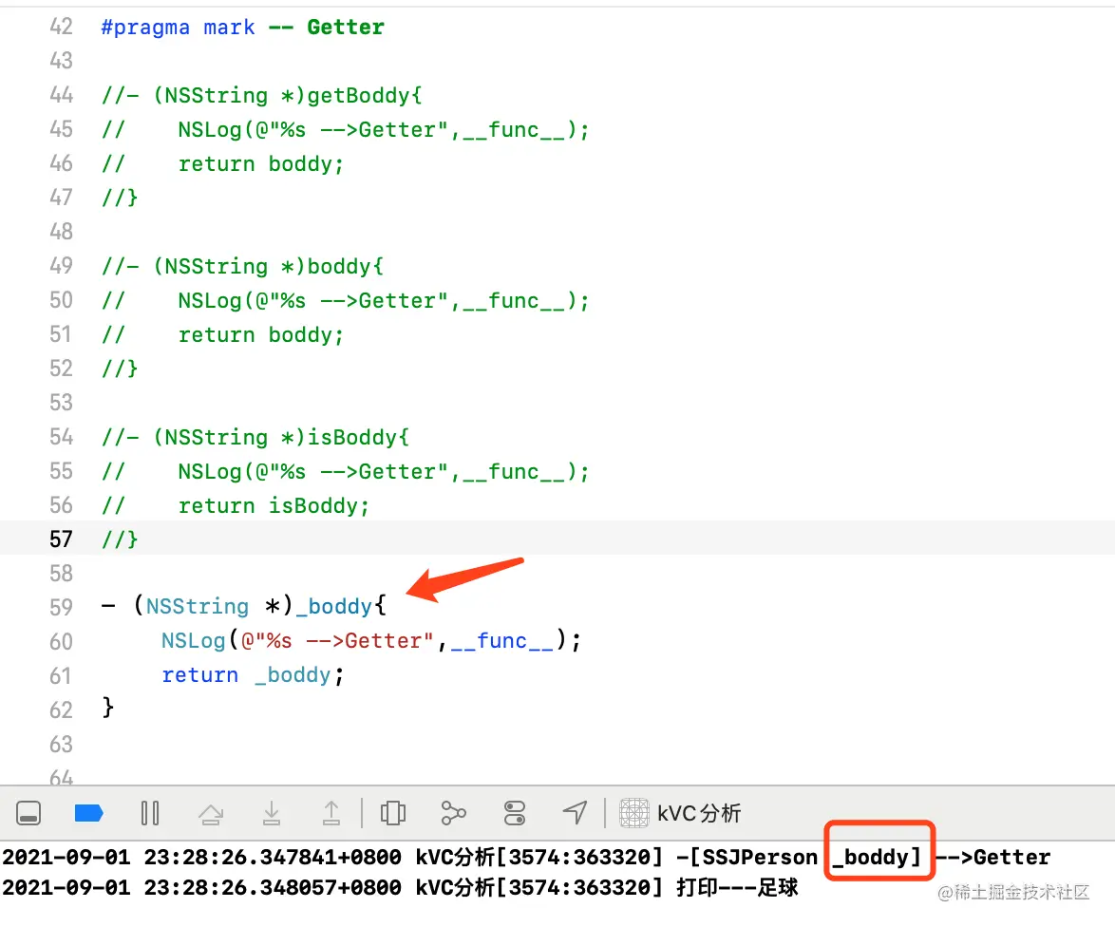Click the commented '(NSString *)isBoddy{' line

(255, 437)
